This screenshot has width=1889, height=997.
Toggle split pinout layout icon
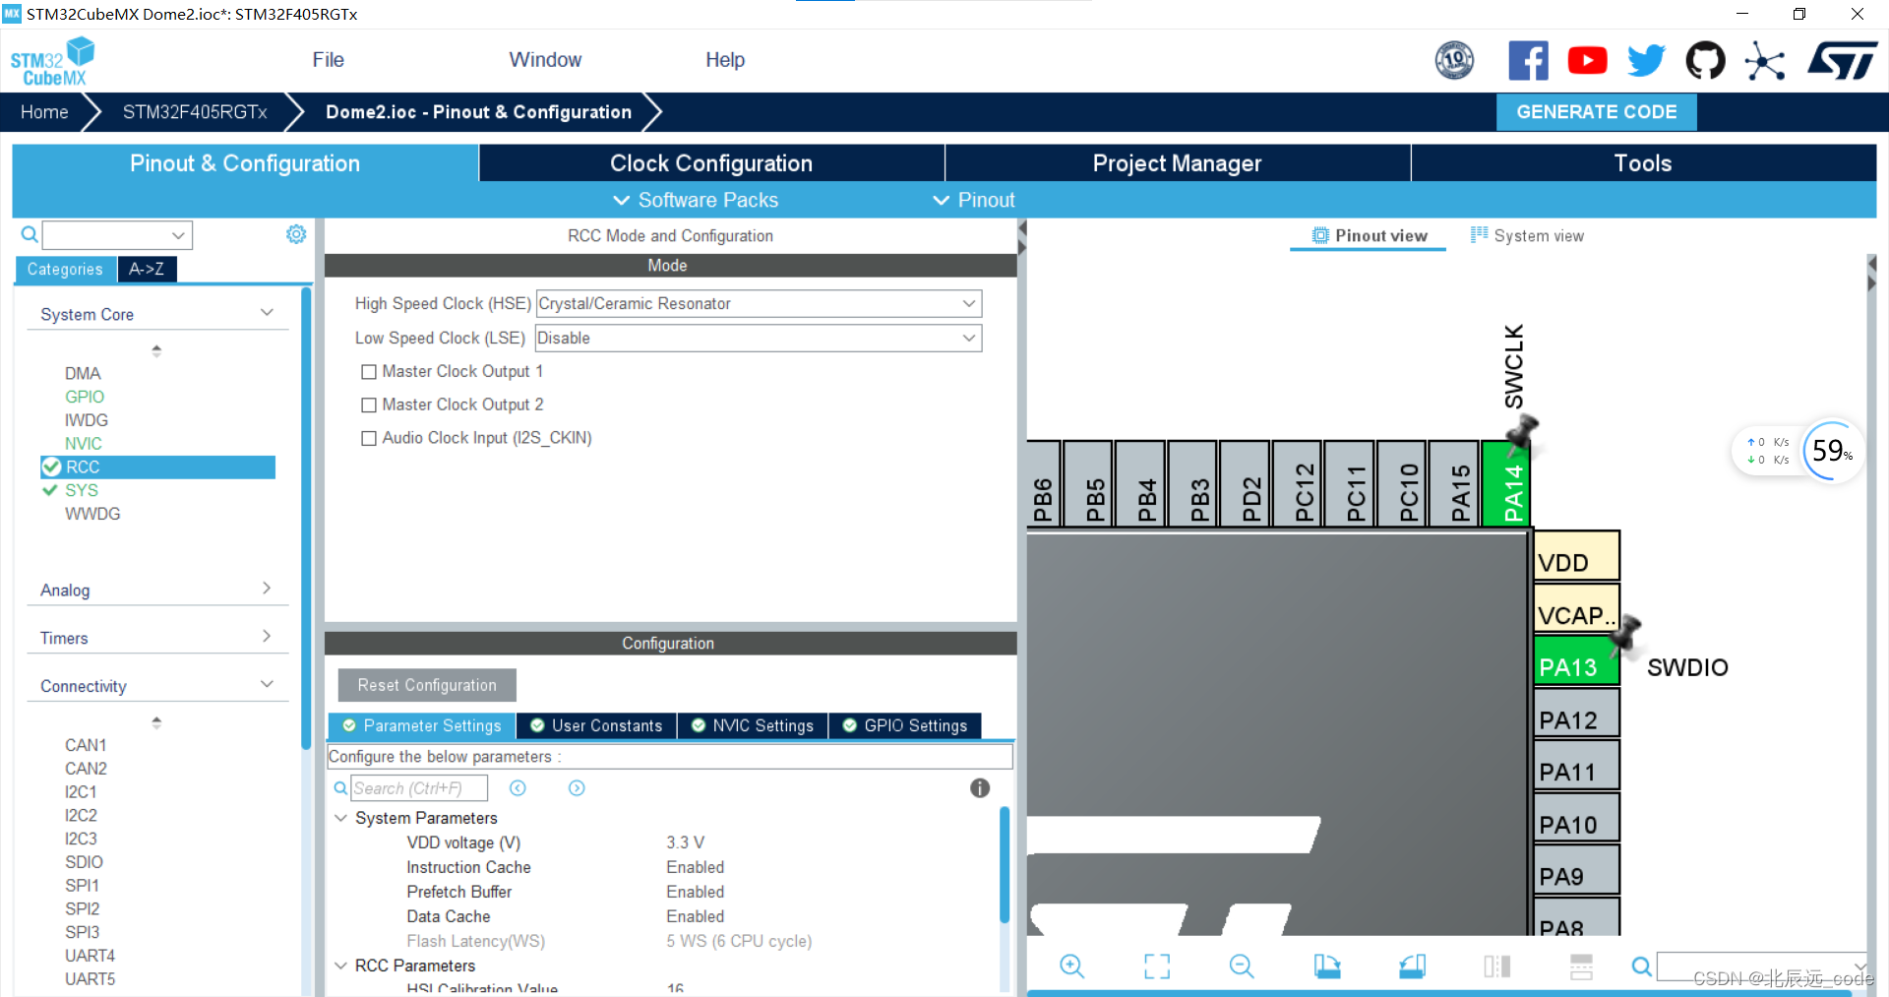point(1496,966)
